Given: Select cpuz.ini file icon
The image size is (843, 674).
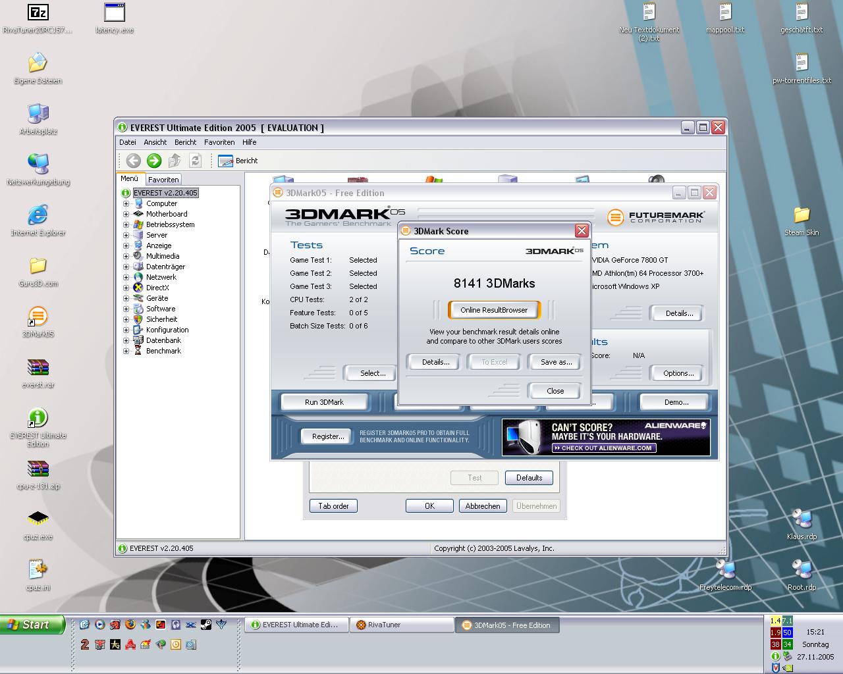Looking at the screenshot, I should (x=38, y=575).
